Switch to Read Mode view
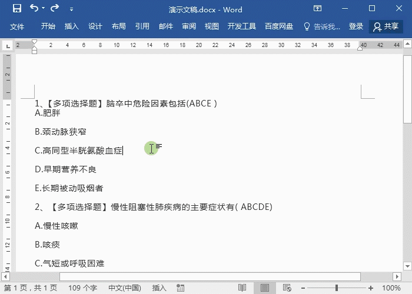The height and width of the screenshot is (294, 412). point(242,288)
